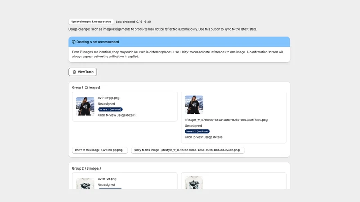Select file name lifestyle_w_117fdebc-684a-486e-905b-bad3ad3f7aeb.png
The width and height of the screenshot is (360, 202).
tap(226, 120)
